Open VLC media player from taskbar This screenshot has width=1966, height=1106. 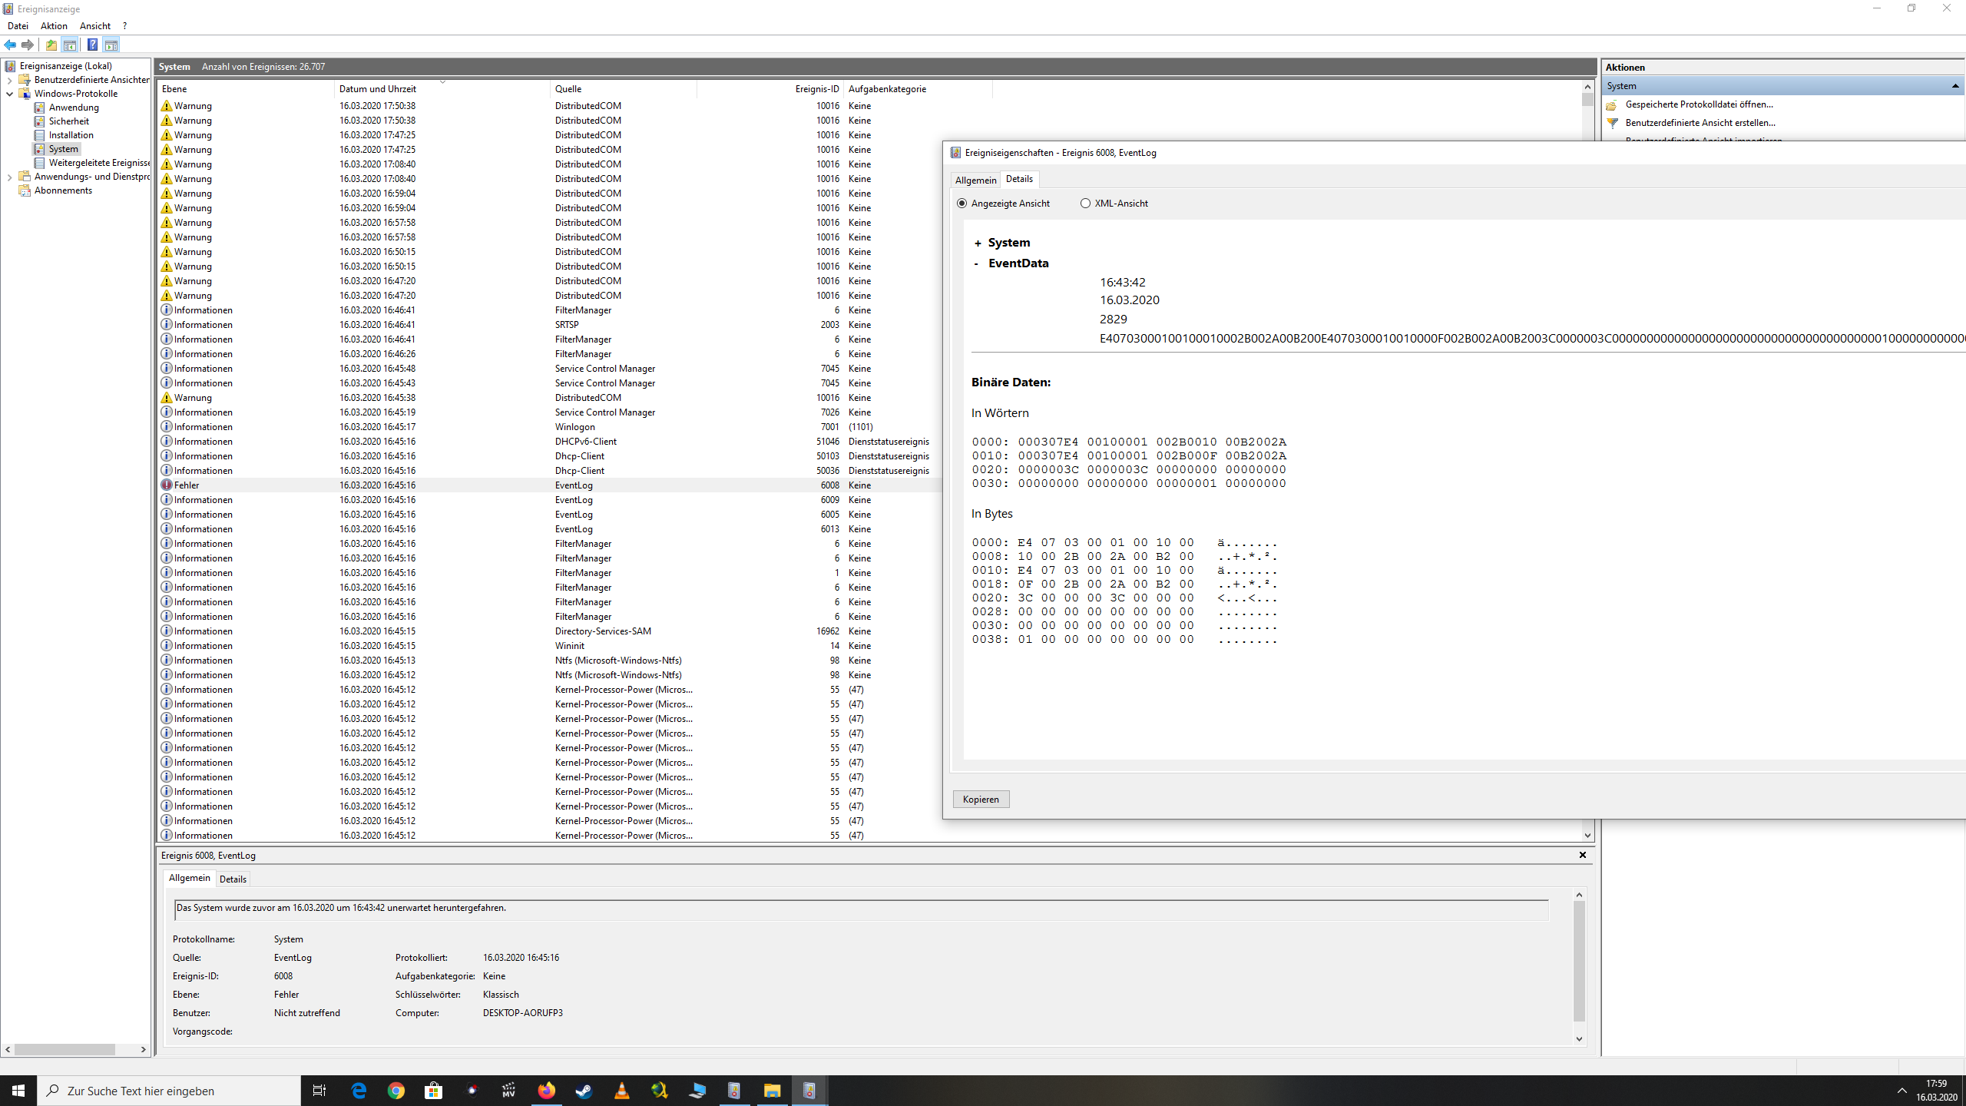pos(621,1091)
